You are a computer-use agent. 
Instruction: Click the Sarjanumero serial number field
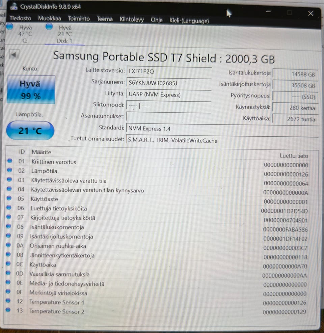point(169,83)
